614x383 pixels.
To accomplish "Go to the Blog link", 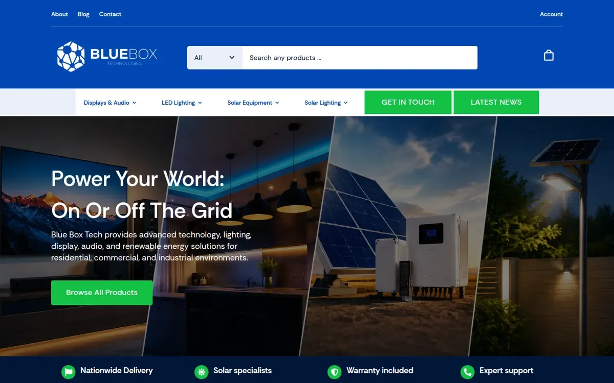I will pyautogui.click(x=83, y=14).
